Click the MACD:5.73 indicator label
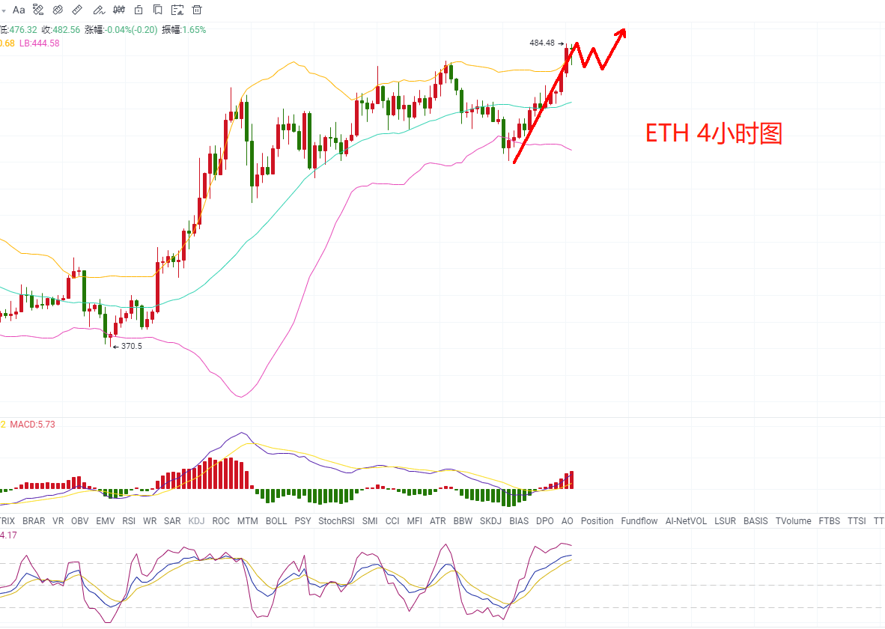 (x=32, y=425)
